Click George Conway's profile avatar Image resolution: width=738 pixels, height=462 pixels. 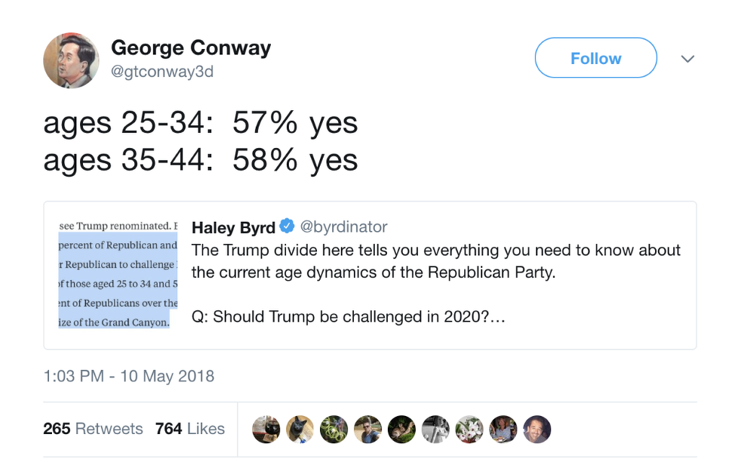tap(71, 60)
